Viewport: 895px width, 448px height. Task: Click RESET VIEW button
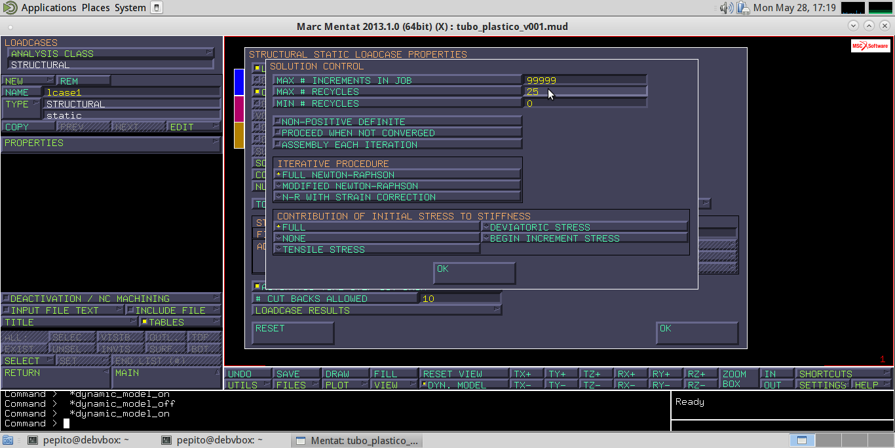click(x=465, y=373)
